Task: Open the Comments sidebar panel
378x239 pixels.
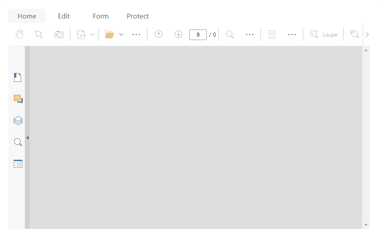Action: click(18, 99)
